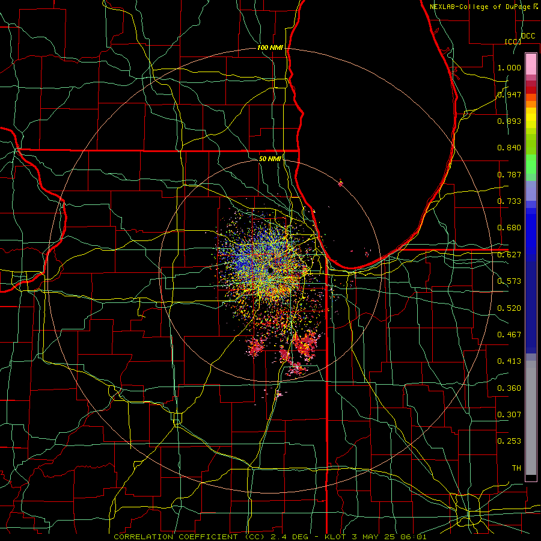The width and height of the screenshot is (541, 541).
Task: Select the 0.893 legend value
Action: pyautogui.click(x=509, y=121)
